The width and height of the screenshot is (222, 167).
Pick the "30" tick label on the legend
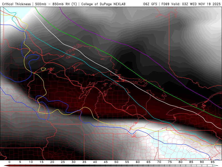[74, 162]
